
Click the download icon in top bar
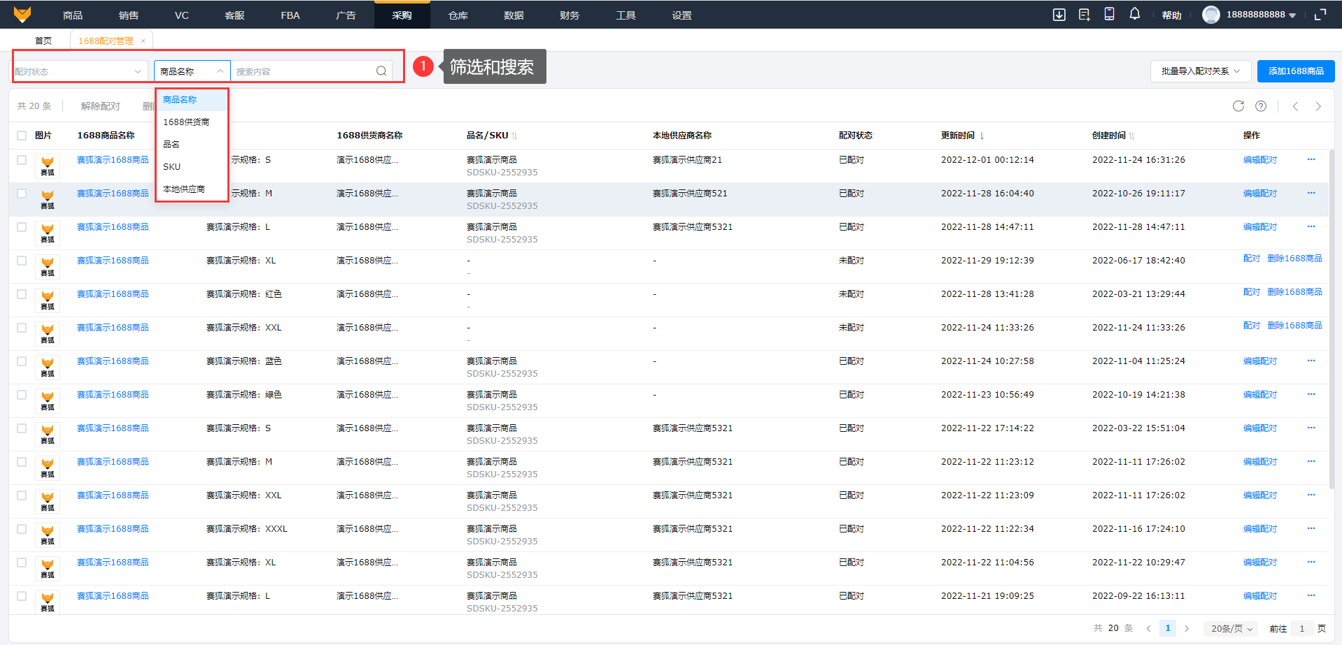[x=1059, y=15]
